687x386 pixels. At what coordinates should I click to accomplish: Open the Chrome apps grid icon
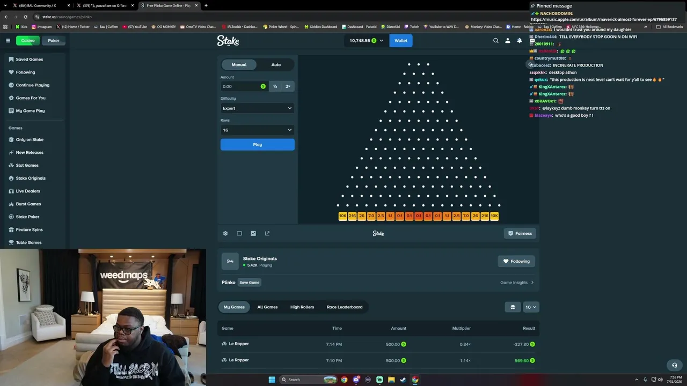point(6,27)
